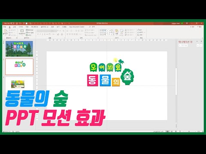The width and height of the screenshot is (206, 154).
Task: Click the Save icon in the title bar
Action: 17,23
